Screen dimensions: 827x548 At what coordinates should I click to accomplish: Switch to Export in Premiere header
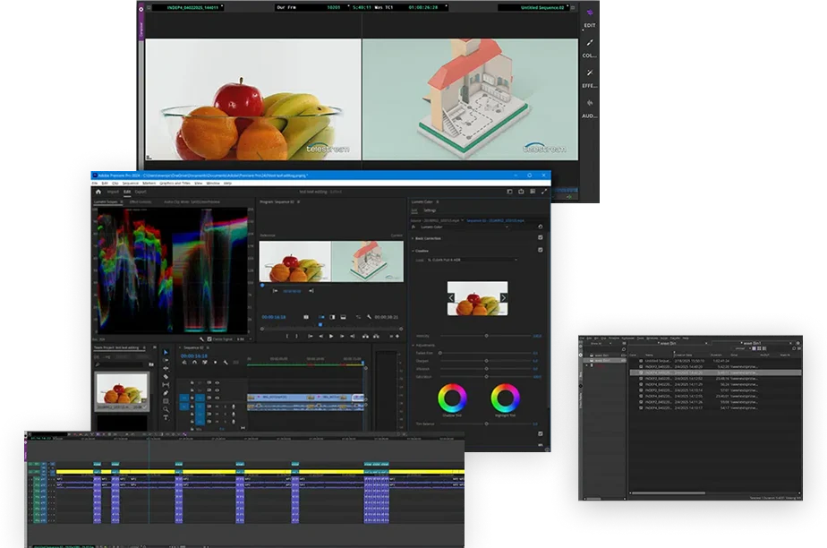click(x=141, y=192)
